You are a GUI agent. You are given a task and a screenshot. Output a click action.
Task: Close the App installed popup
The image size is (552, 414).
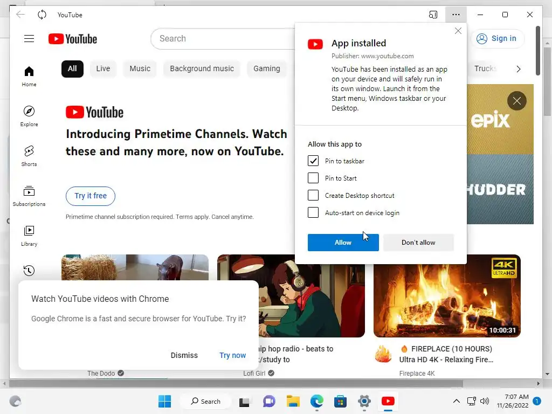click(x=458, y=31)
